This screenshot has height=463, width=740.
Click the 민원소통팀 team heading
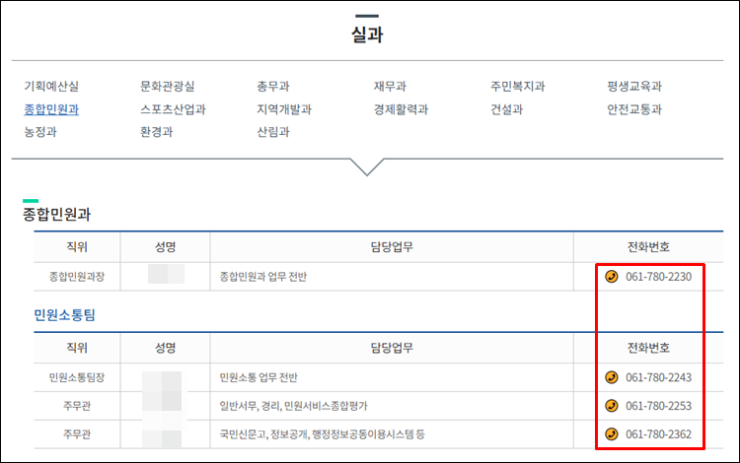[65, 314]
